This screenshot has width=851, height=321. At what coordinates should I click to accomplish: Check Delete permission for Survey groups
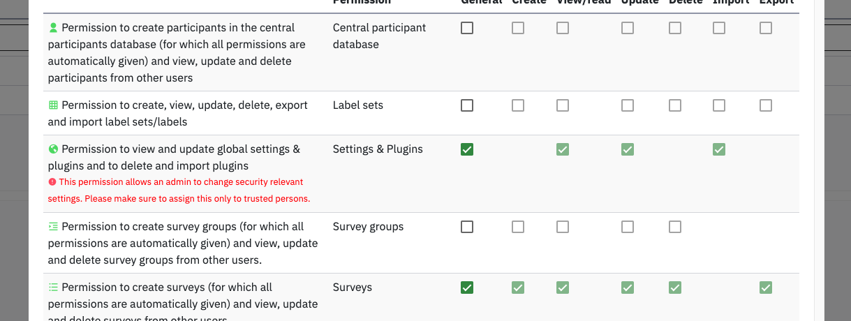[x=675, y=227]
